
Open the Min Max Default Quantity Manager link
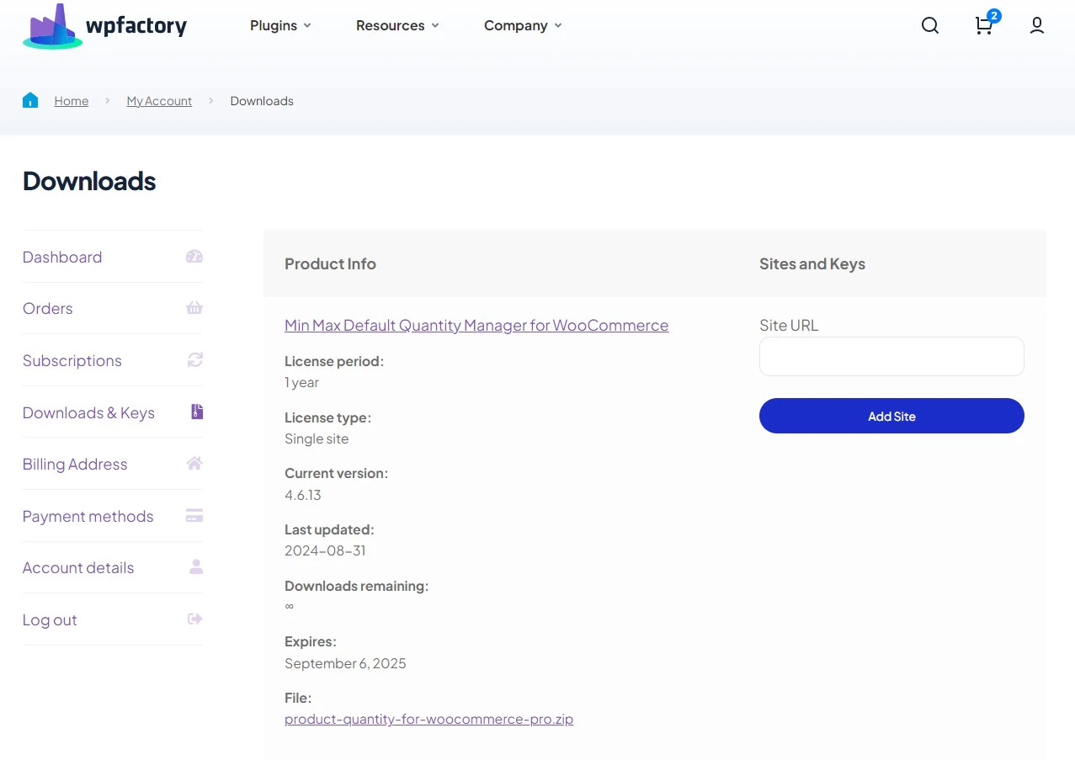point(476,325)
